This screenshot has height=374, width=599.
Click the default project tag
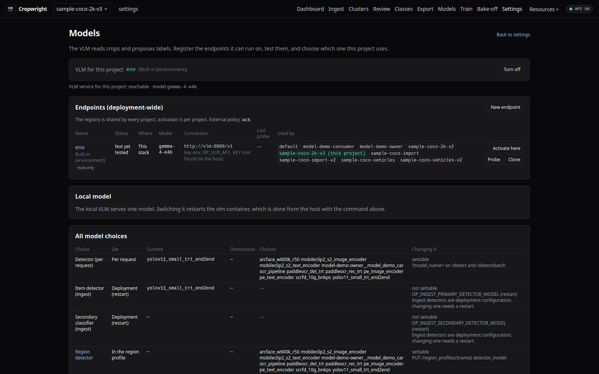pyautogui.click(x=288, y=147)
